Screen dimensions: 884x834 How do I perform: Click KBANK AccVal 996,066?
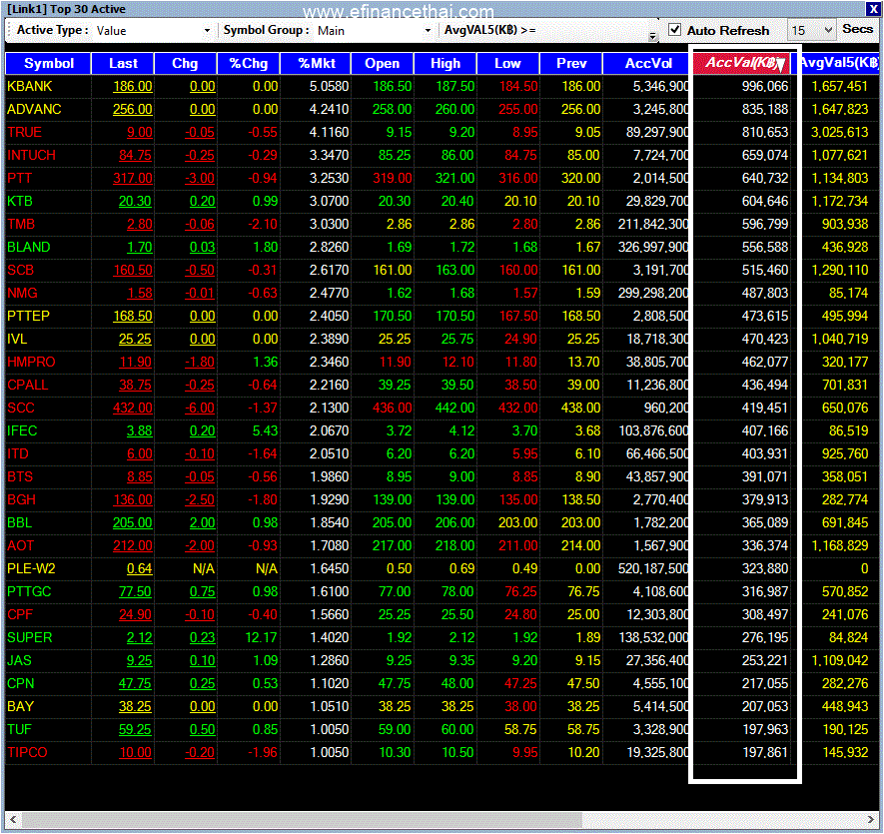point(765,86)
